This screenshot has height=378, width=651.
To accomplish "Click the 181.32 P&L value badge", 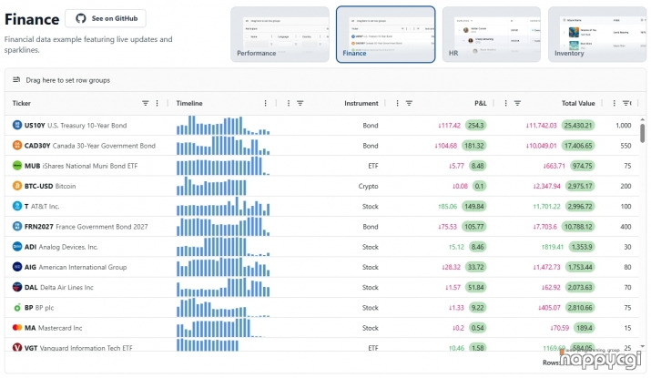I will click(474, 146).
